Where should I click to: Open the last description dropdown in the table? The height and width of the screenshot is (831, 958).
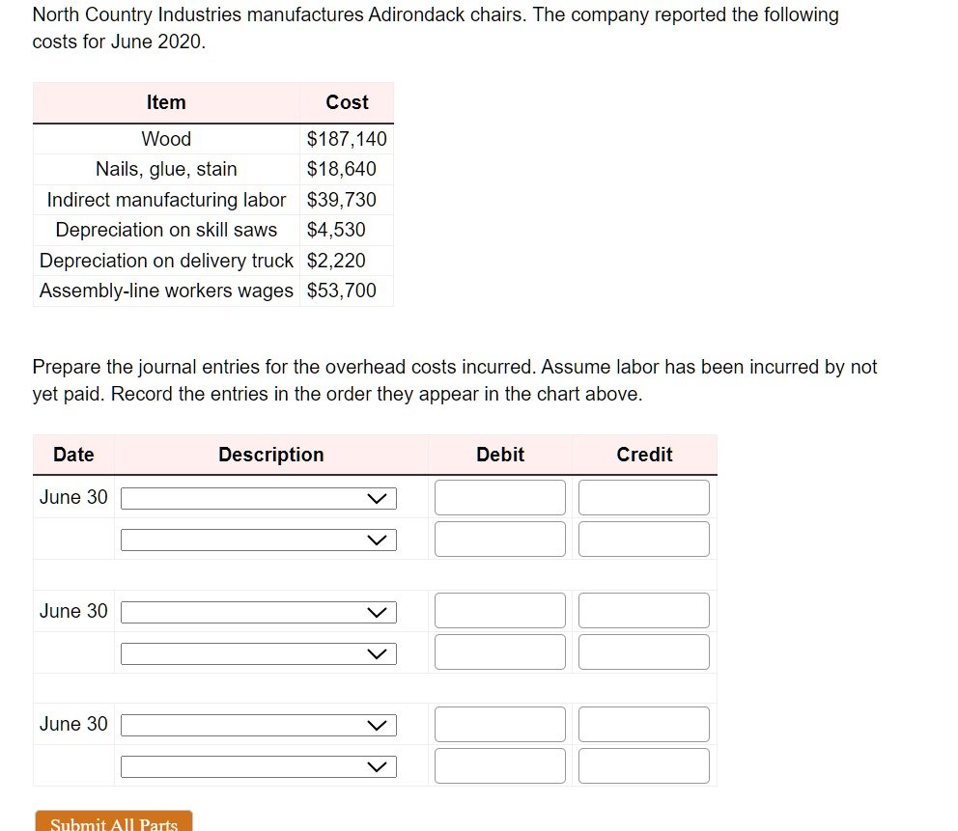click(x=259, y=767)
